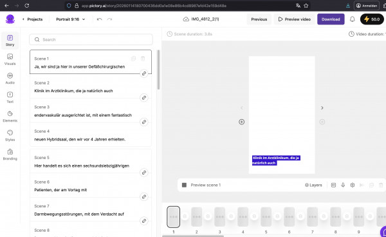Toggle the closed captions icon
Screen dimensions: 386x237
coord(333,185)
